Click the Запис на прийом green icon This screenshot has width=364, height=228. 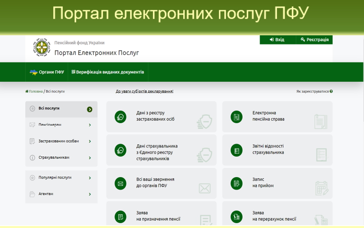point(236,183)
